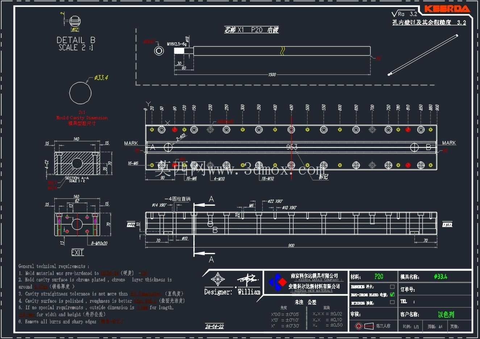Click the red Mould Cavity Dimension caption

(x=82, y=118)
